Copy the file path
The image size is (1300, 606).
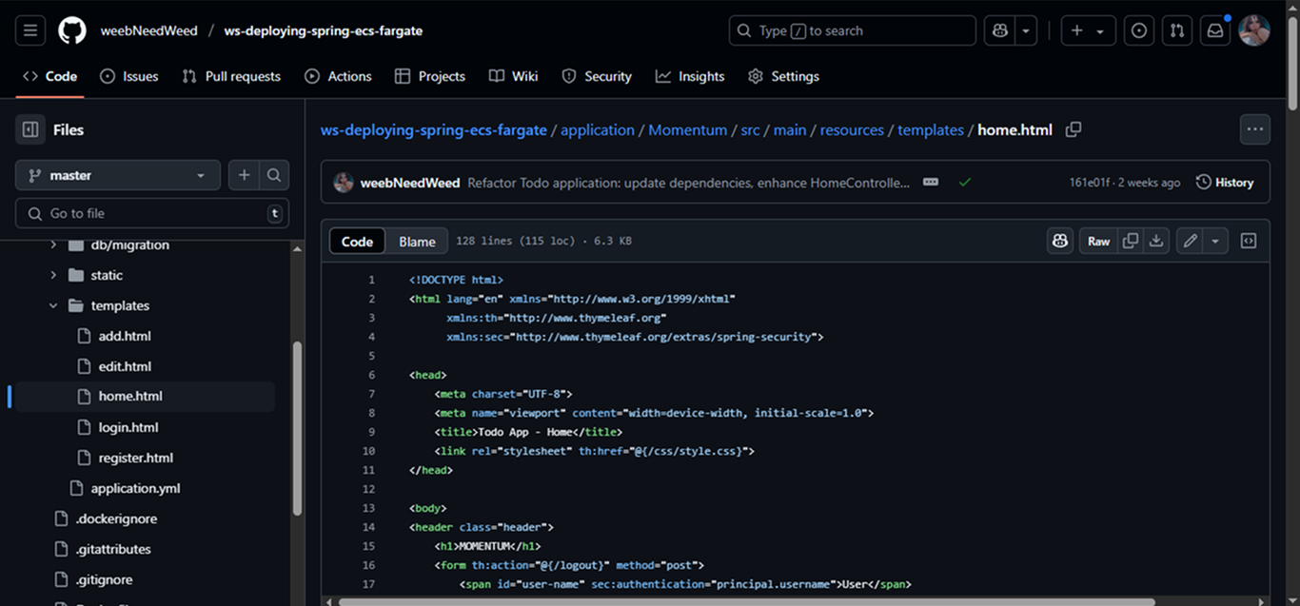pos(1073,129)
